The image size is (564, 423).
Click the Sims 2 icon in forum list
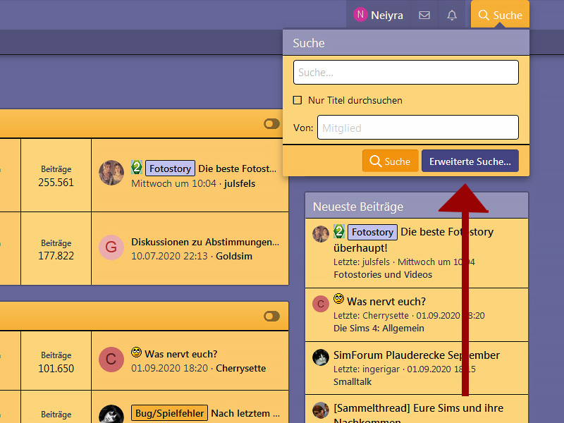[137, 168]
